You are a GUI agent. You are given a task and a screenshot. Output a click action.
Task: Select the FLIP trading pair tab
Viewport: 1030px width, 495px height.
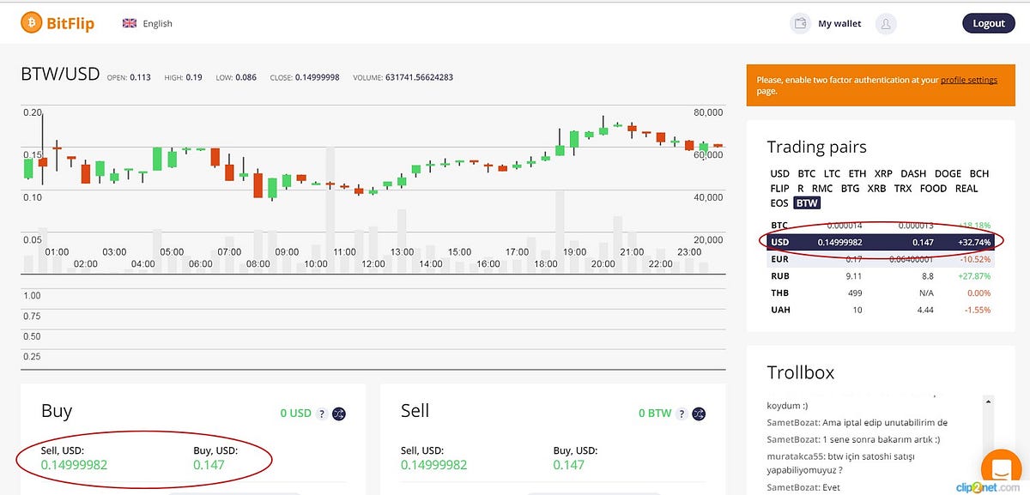point(779,188)
